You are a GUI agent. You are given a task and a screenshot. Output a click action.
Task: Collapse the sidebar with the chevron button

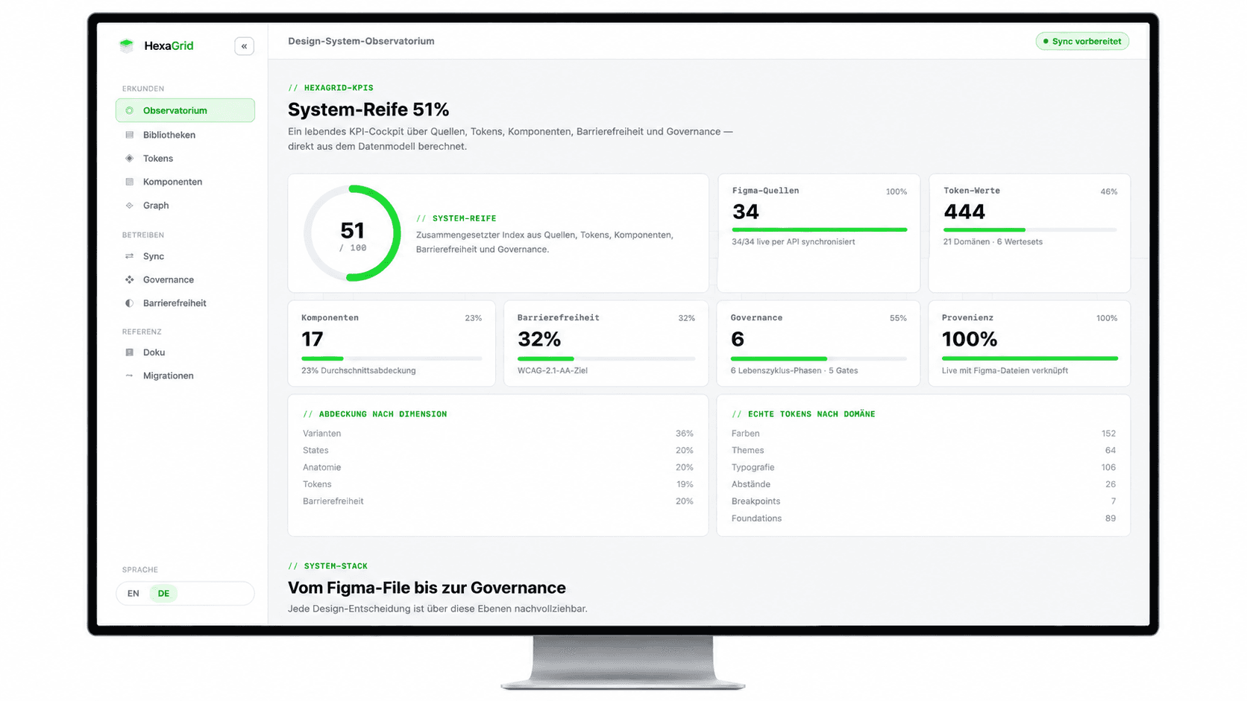click(244, 46)
